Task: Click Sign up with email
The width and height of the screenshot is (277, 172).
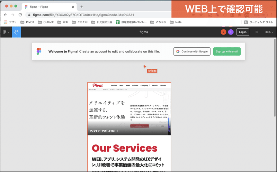Action: pyautogui.click(x=227, y=51)
